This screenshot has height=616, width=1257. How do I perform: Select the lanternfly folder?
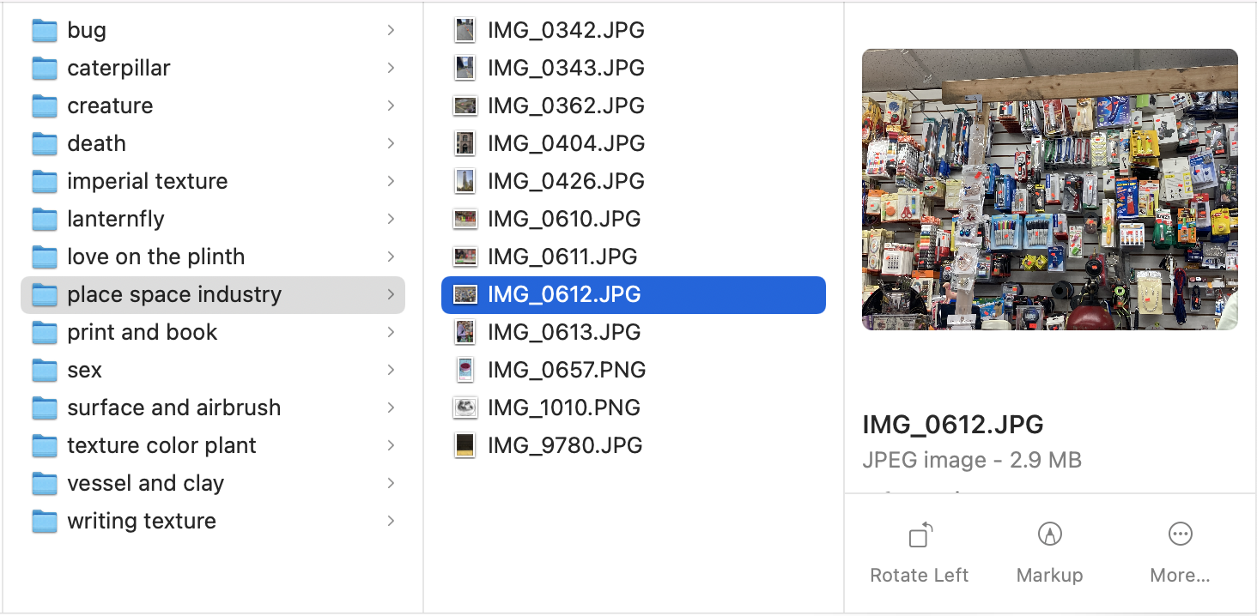point(116,219)
